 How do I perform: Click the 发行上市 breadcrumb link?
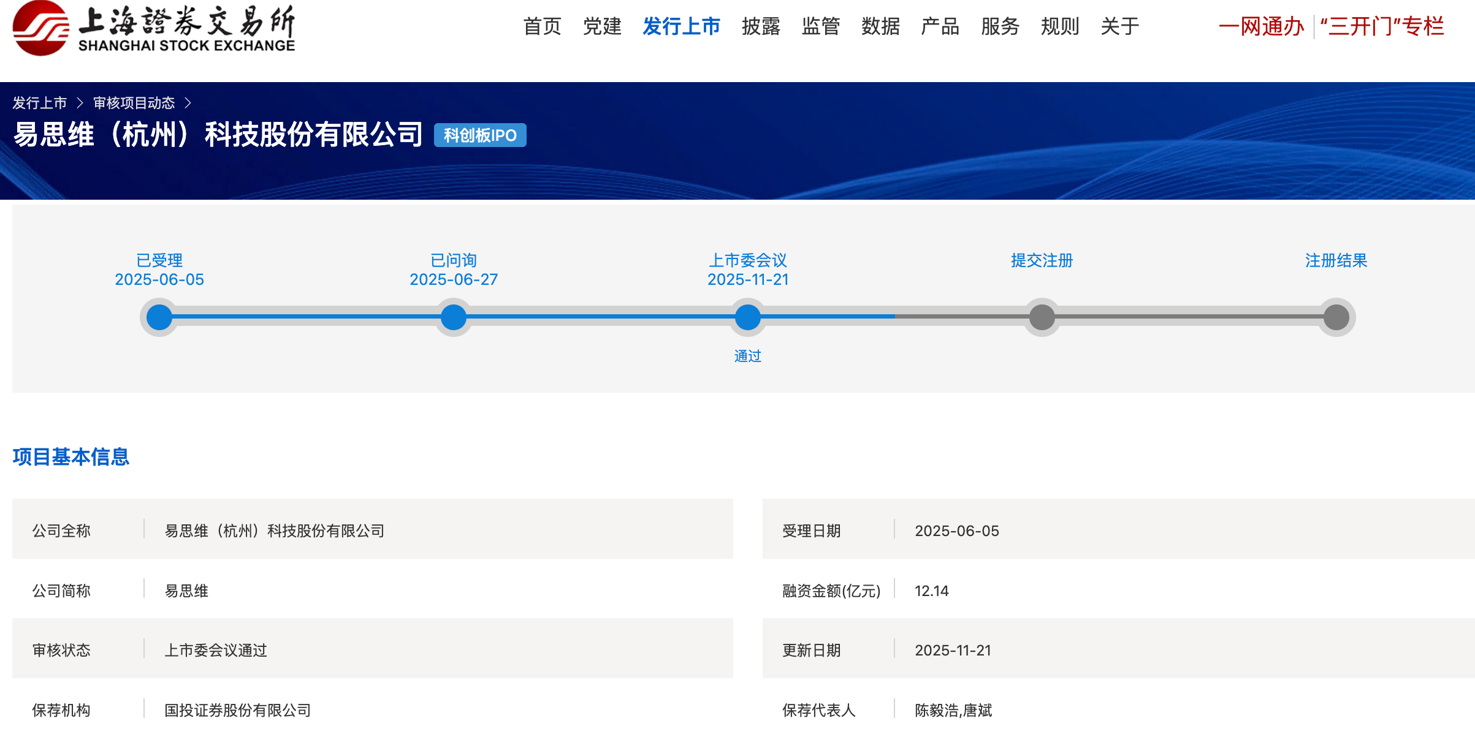click(x=40, y=103)
